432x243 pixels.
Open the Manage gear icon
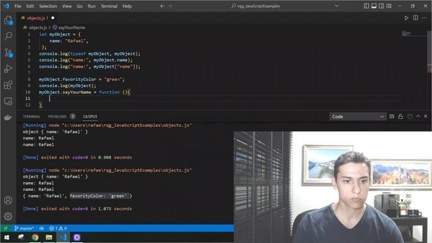[8, 216]
